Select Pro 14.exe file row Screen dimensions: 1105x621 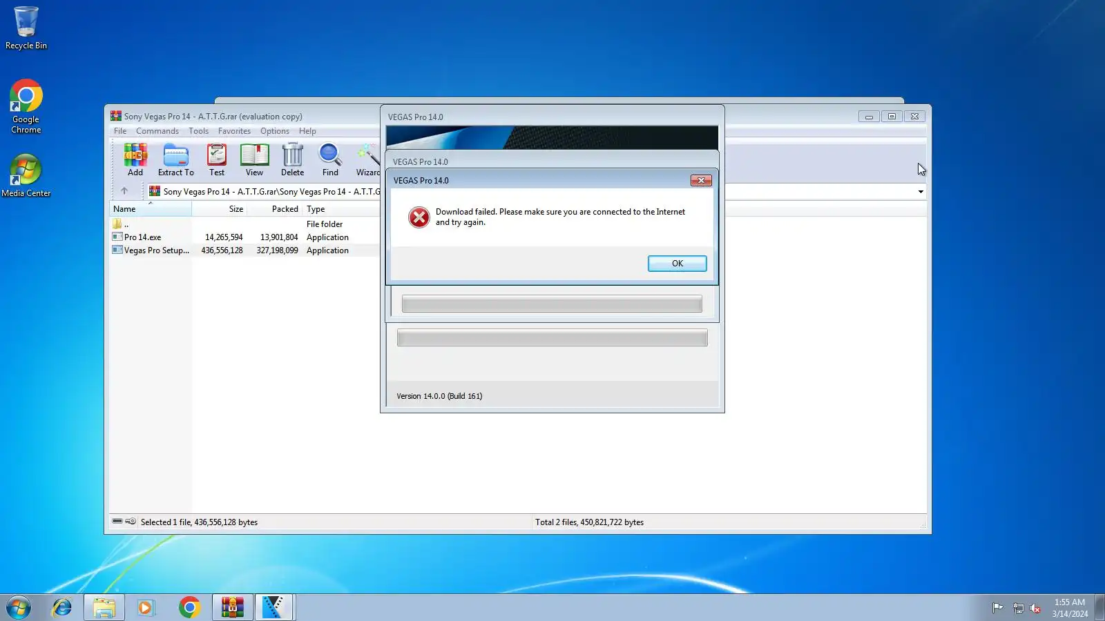point(245,237)
